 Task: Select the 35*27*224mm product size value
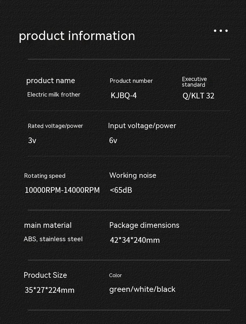tap(50, 290)
